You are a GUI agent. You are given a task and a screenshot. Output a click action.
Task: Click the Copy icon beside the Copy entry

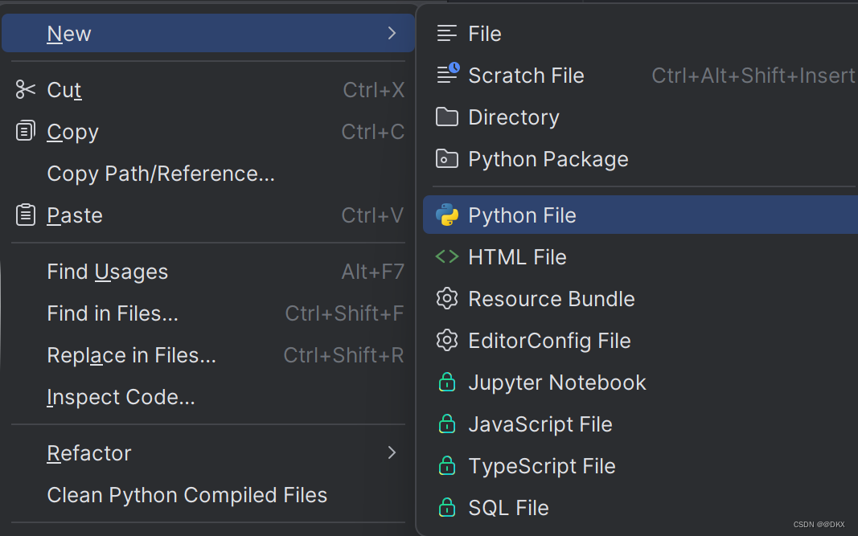click(25, 131)
